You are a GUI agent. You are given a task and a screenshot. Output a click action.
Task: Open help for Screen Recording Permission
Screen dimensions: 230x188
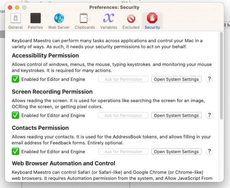click(209, 115)
